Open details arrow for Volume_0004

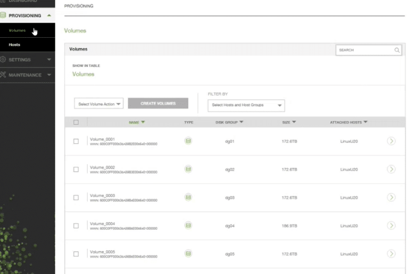(x=391, y=225)
